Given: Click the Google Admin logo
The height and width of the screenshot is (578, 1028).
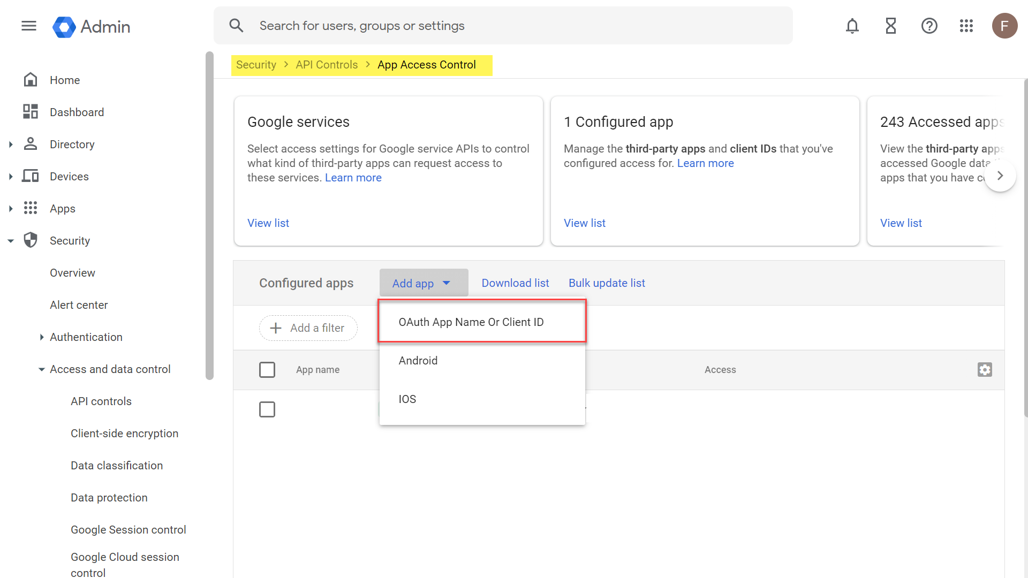Looking at the screenshot, I should click(92, 26).
